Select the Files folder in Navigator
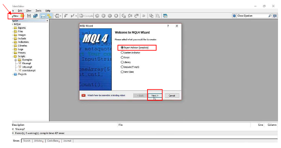Image resolution: width=281 pixels, height=148 pixels. [x=21, y=31]
